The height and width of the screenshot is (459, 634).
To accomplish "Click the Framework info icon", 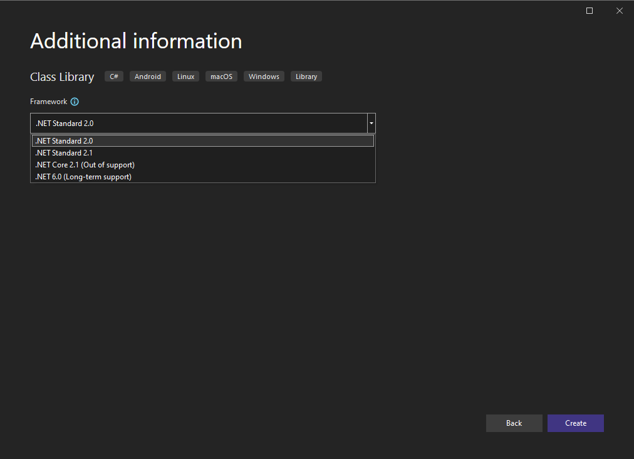I will point(75,102).
